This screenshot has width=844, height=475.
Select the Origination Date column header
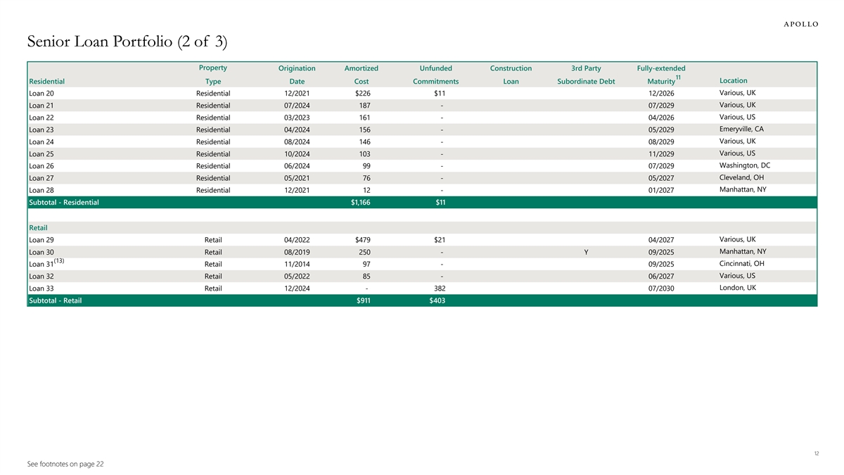point(297,75)
